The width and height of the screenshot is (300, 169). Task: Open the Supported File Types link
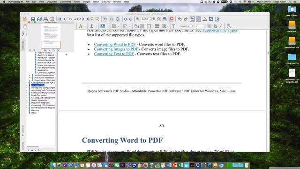(220, 31)
